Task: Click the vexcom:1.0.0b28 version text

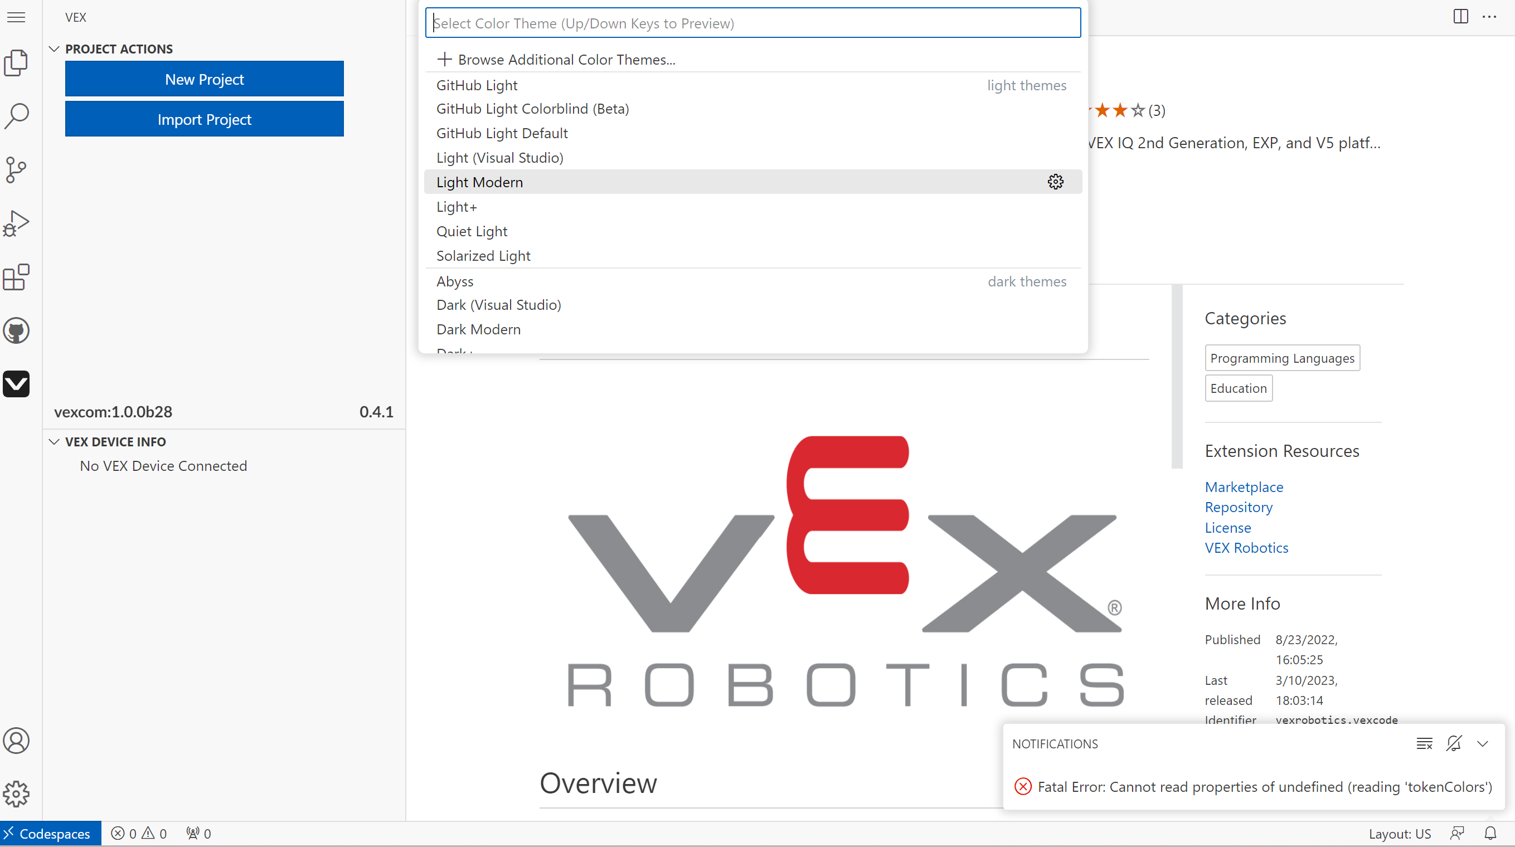Action: [113, 411]
